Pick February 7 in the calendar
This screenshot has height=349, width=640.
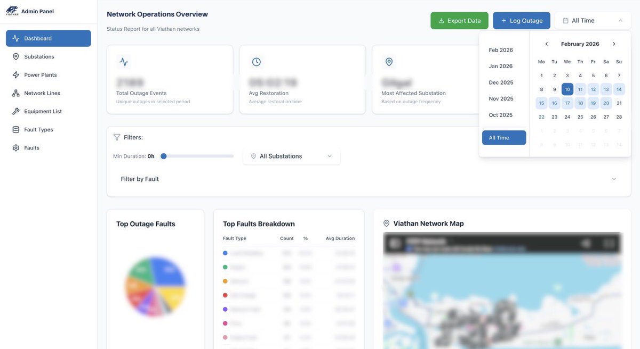[619, 76]
